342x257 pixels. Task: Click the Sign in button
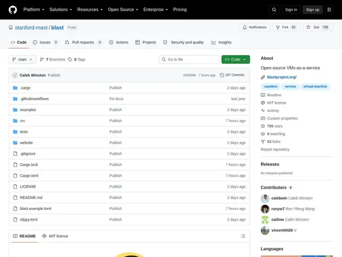coord(291,10)
